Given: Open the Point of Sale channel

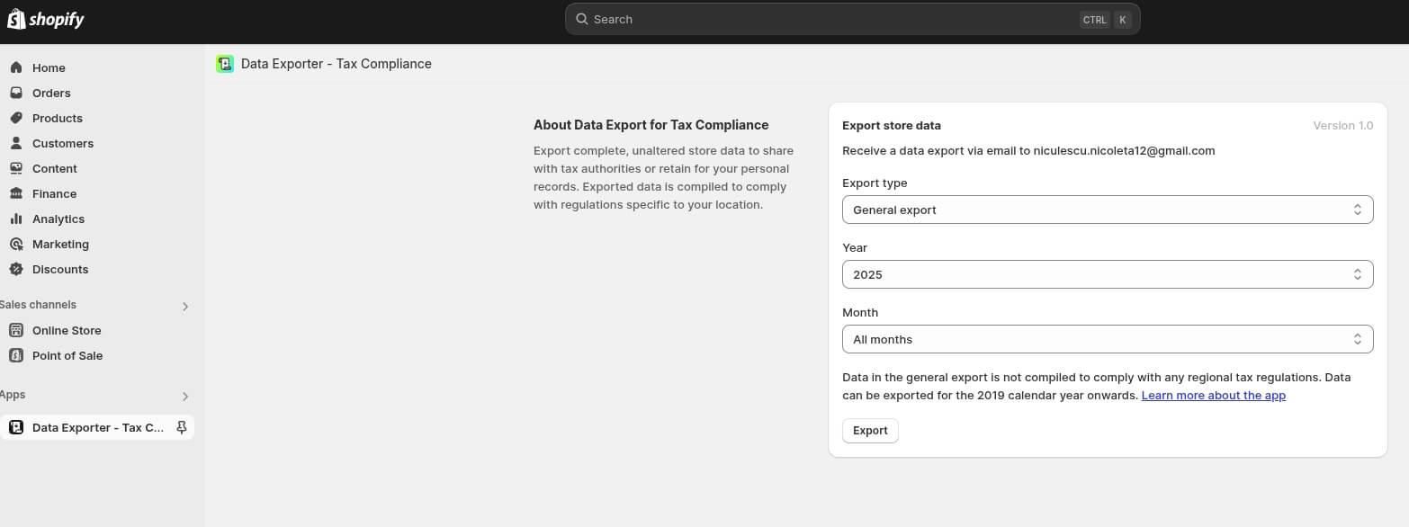Looking at the screenshot, I should pyautogui.click(x=67, y=355).
